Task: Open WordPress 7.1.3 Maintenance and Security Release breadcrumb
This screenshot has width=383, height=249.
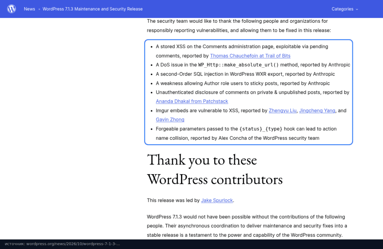Action: tap(93, 9)
